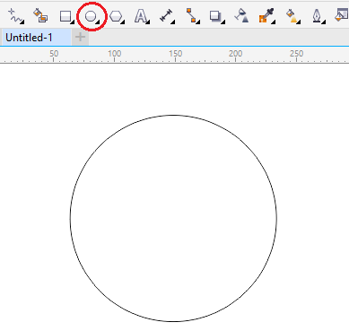Click the partially visible rightmost toolbar icon
The width and height of the screenshot is (349, 331).
342,15
